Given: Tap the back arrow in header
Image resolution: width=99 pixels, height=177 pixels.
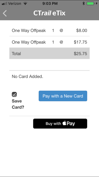Looking at the screenshot, I should pyautogui.click(x=5, y=13).
